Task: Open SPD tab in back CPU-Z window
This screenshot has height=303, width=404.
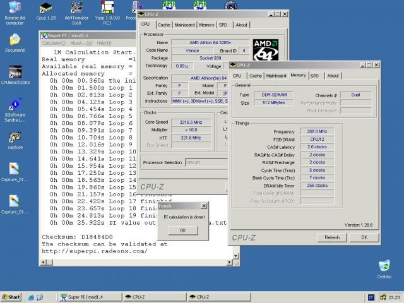Action: pyautogui.click(x=223, y=25)
